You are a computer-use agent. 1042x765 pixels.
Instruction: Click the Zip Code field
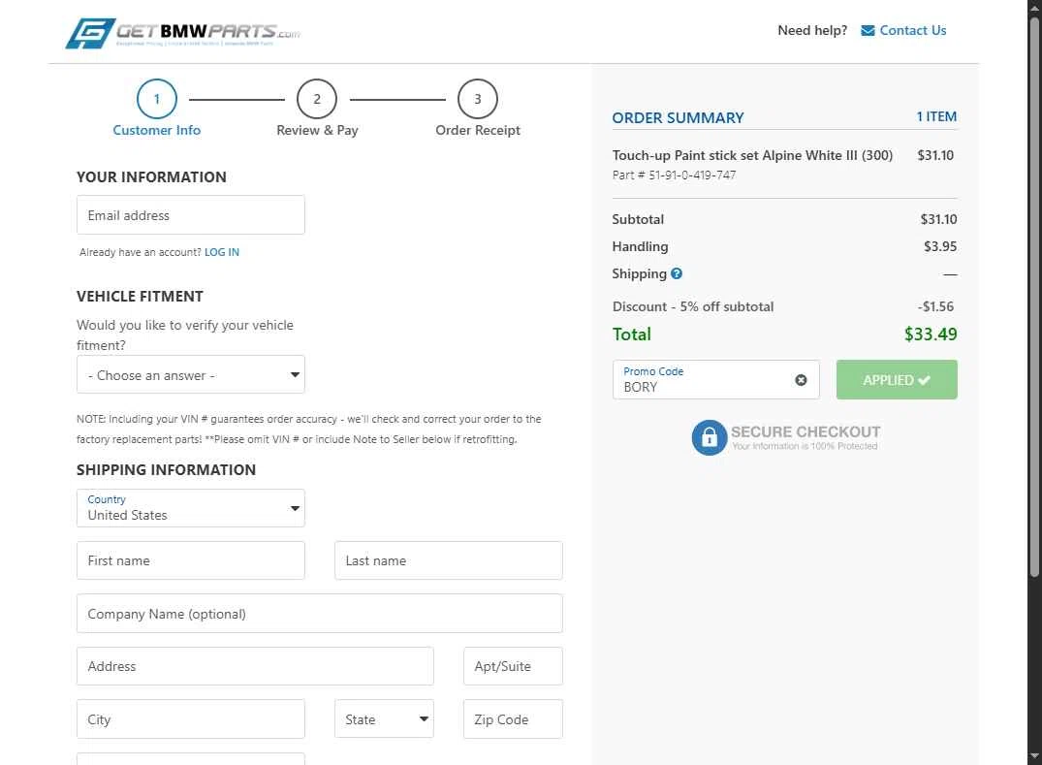click(513, 719)
